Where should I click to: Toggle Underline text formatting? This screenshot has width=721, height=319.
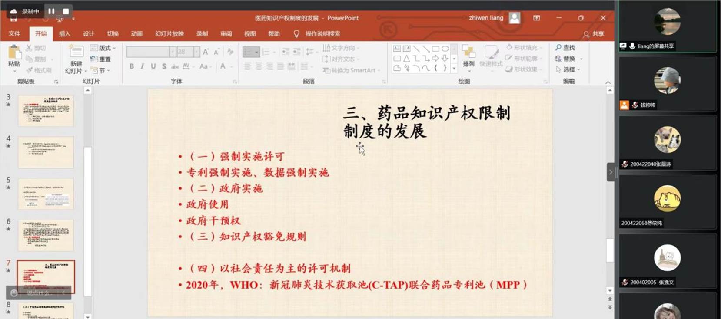[x=153, y=66]
